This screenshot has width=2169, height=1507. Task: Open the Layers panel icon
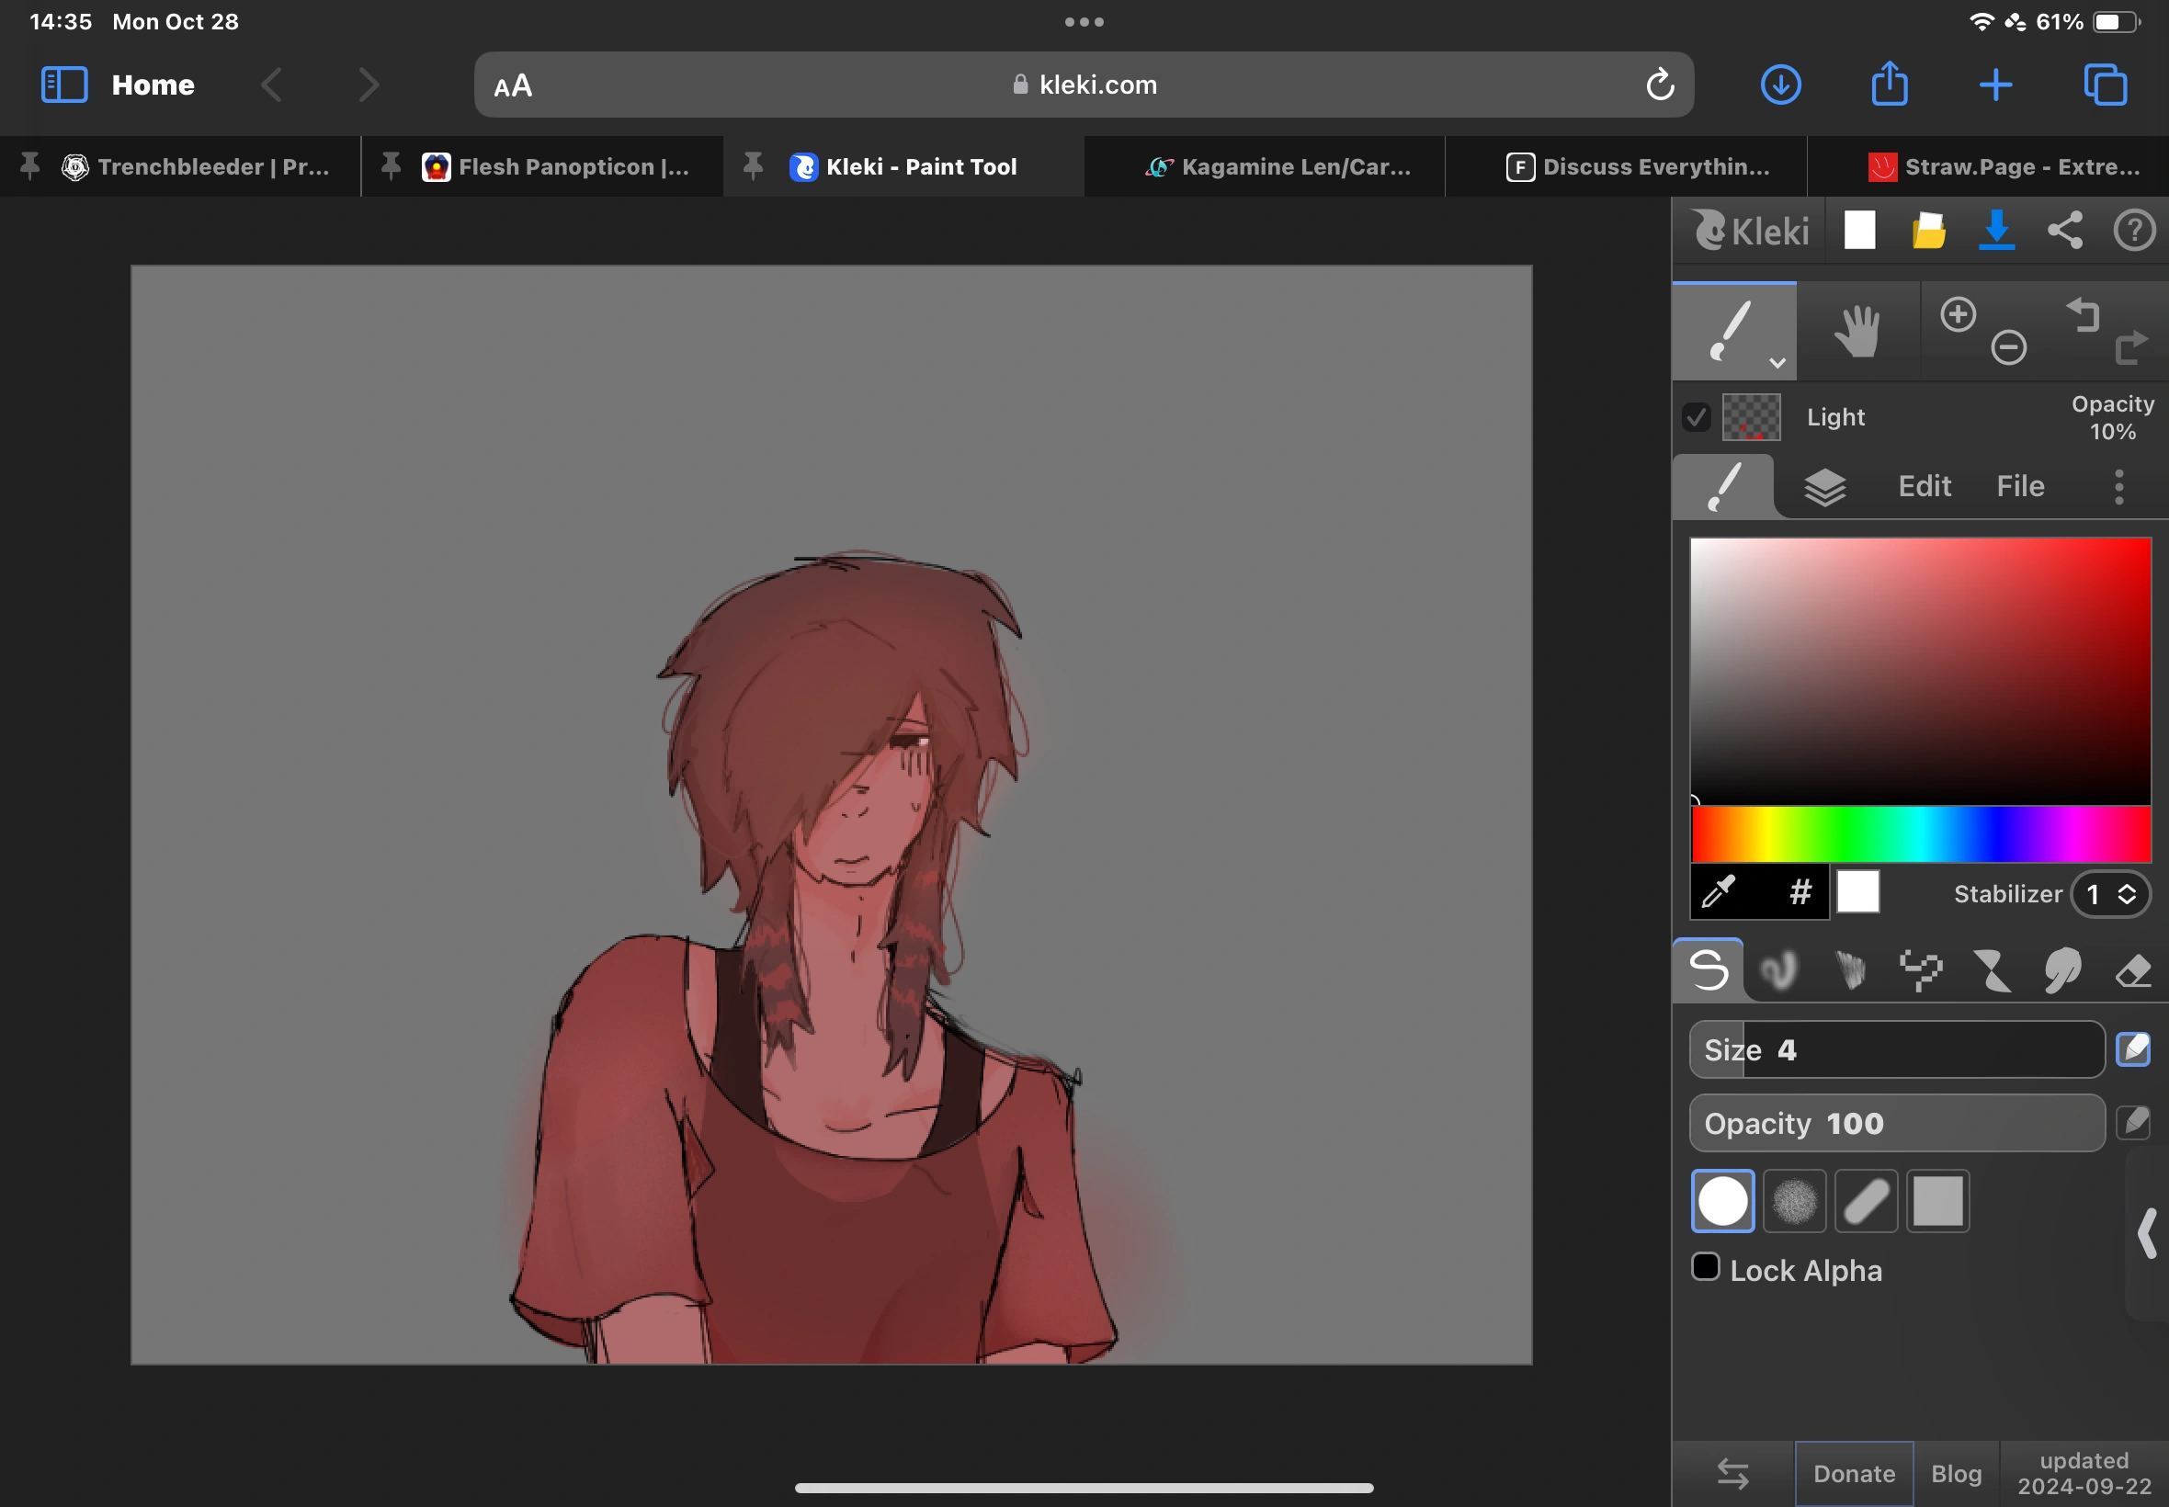pyautogui.click(x=1823, y=485)
